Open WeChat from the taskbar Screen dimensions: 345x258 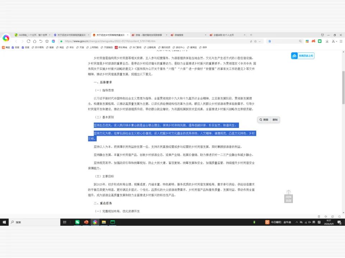click(77, 222)
